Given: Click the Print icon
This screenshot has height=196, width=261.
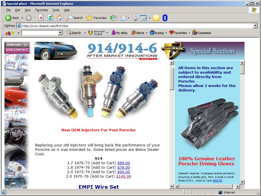Looking at the screenshot, I should point(135,18).
